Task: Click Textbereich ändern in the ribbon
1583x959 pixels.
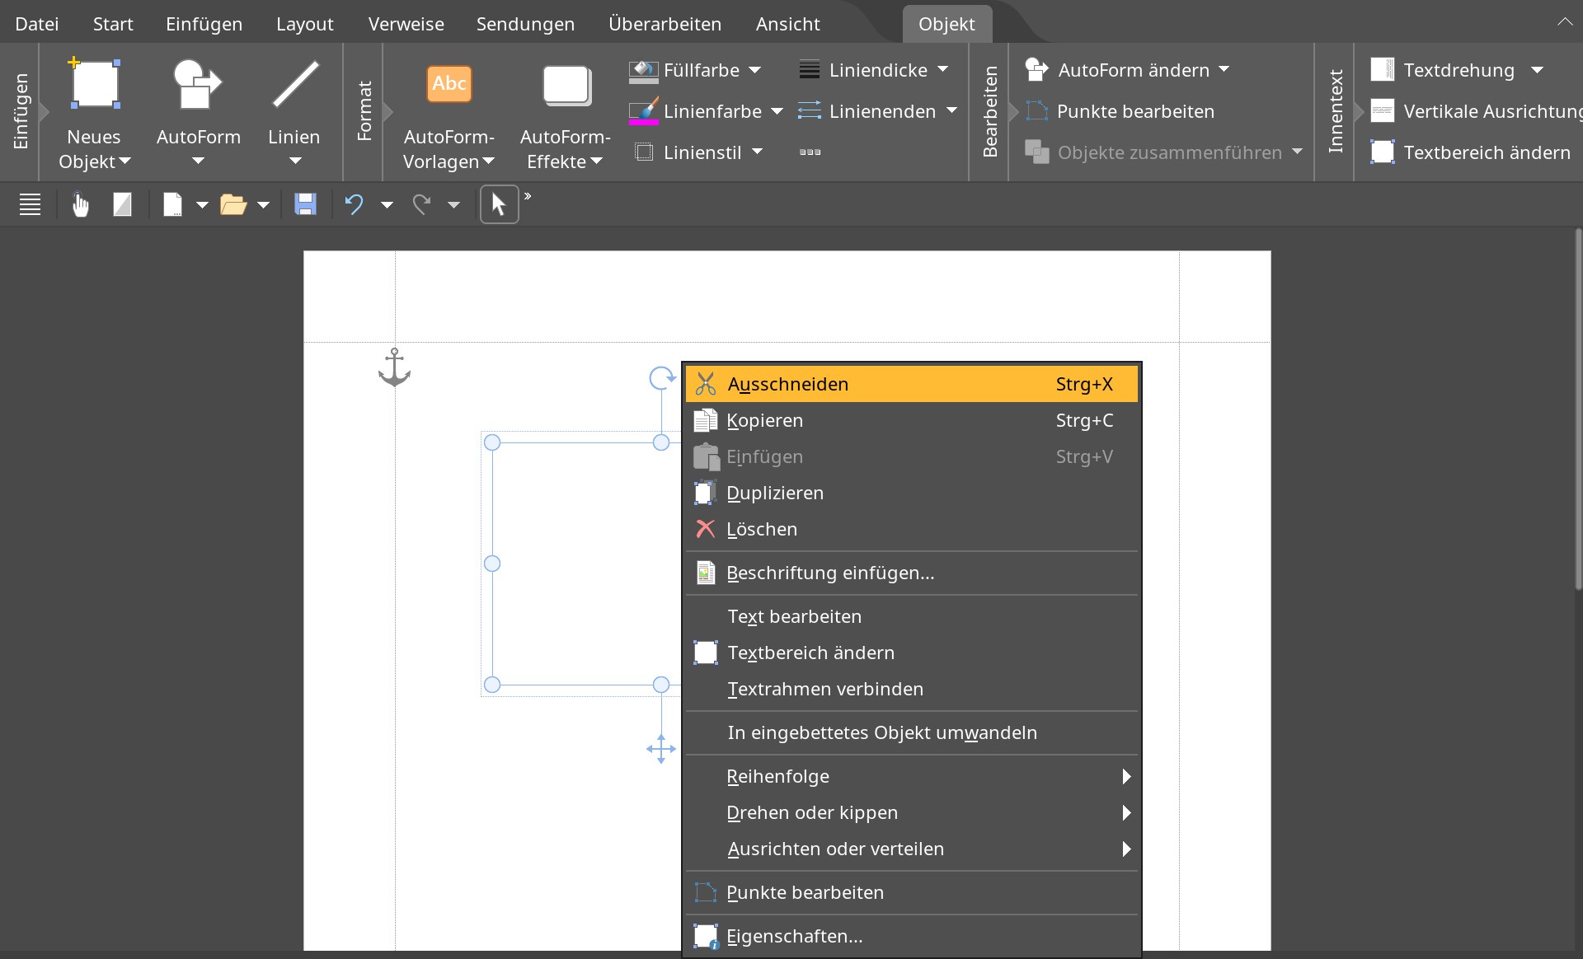Action: click(1471, 152)
